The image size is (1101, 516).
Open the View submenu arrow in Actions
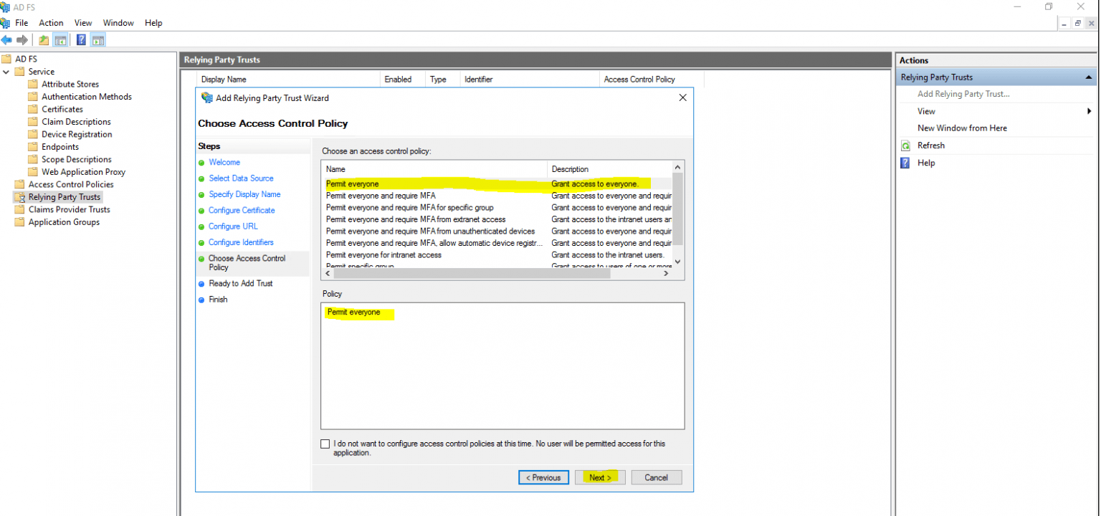pyautogui.click(x=1090, y=111)
